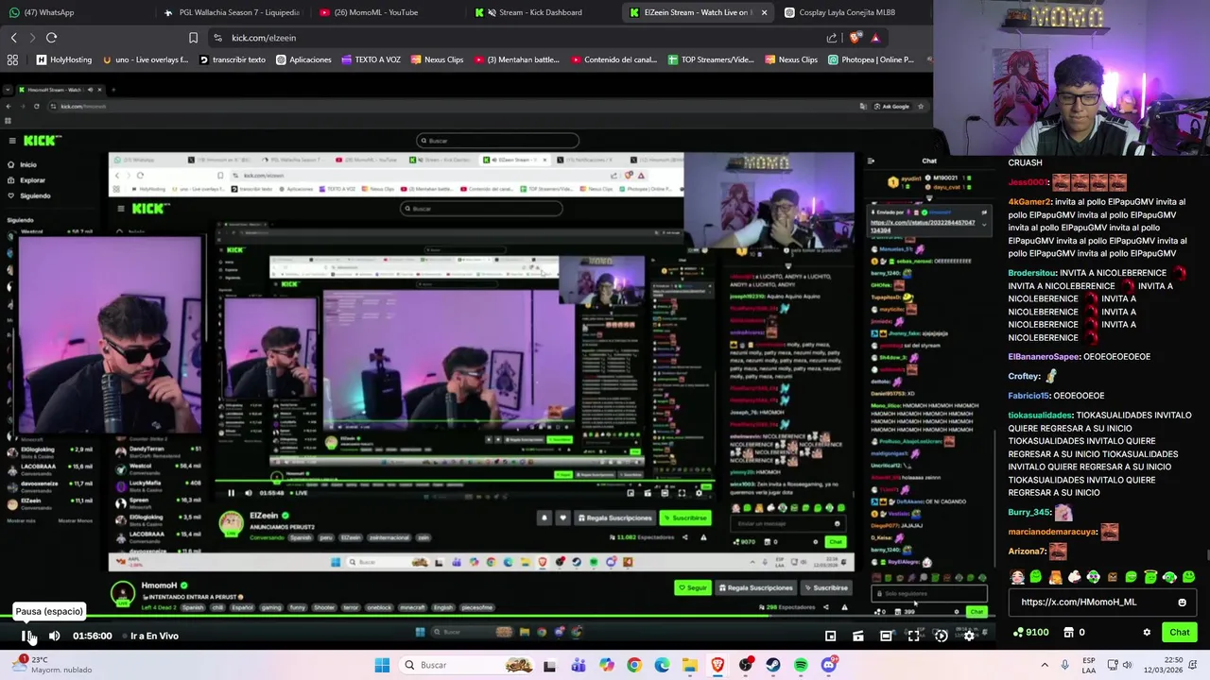Viewport: 1210px width, 680px height.
Task: Reload the page with the refresh icon
Action: pos(51,38)
